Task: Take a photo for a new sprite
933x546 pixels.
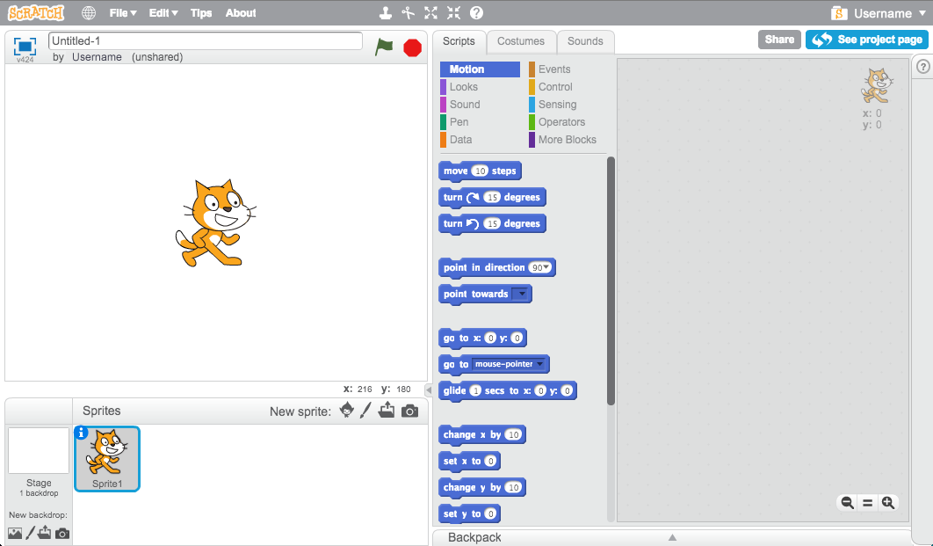Action: (x=409, y=410)
